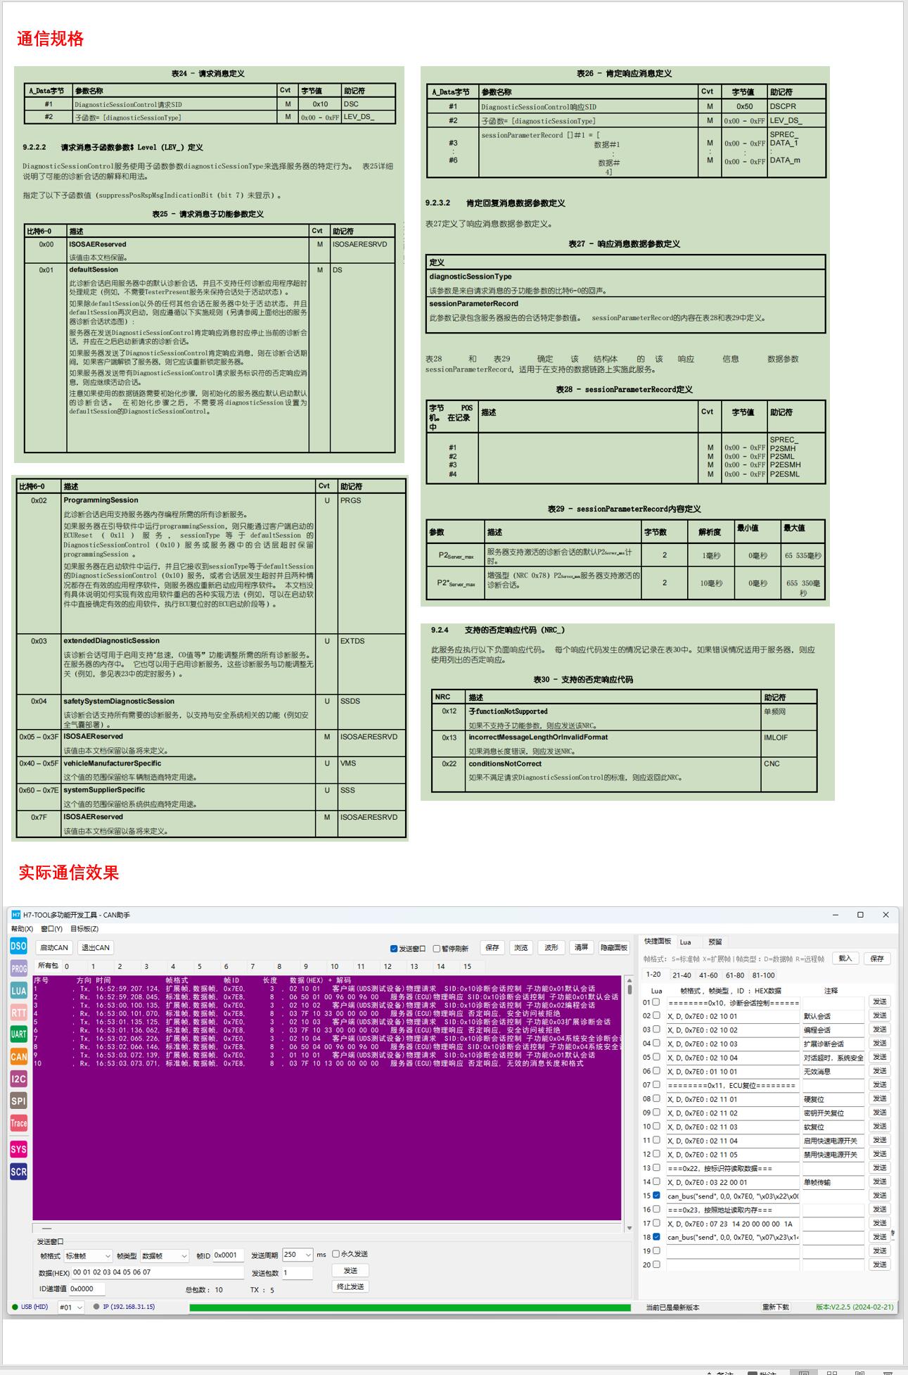Check the Lua checkbox on row 20

pos(656,1265)
